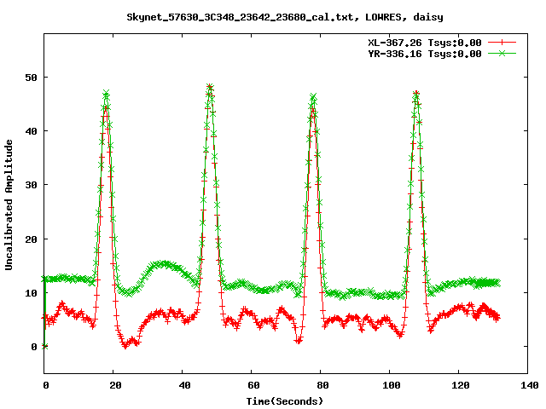
Task: Click x-axis tick label 120
Action: [461, 385]
